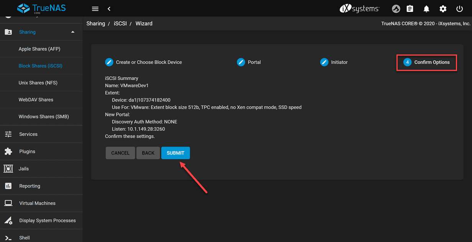The image size is (472, 242).
Task: Click the Services sliders icon
Action: (8, 134)
